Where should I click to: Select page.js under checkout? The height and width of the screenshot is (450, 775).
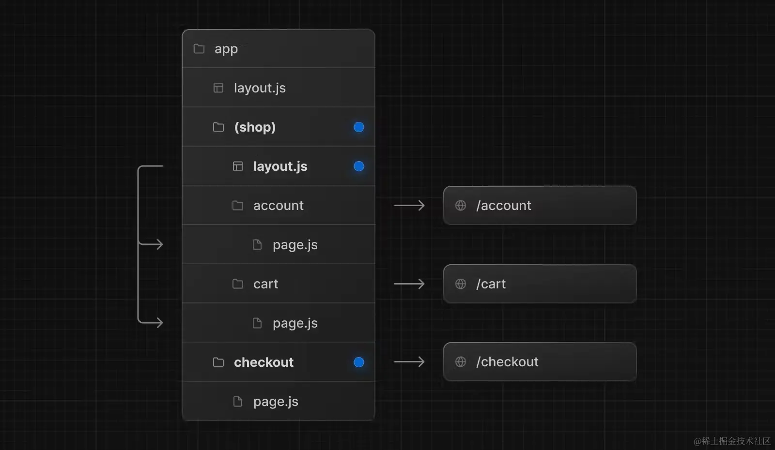(279, 401)
